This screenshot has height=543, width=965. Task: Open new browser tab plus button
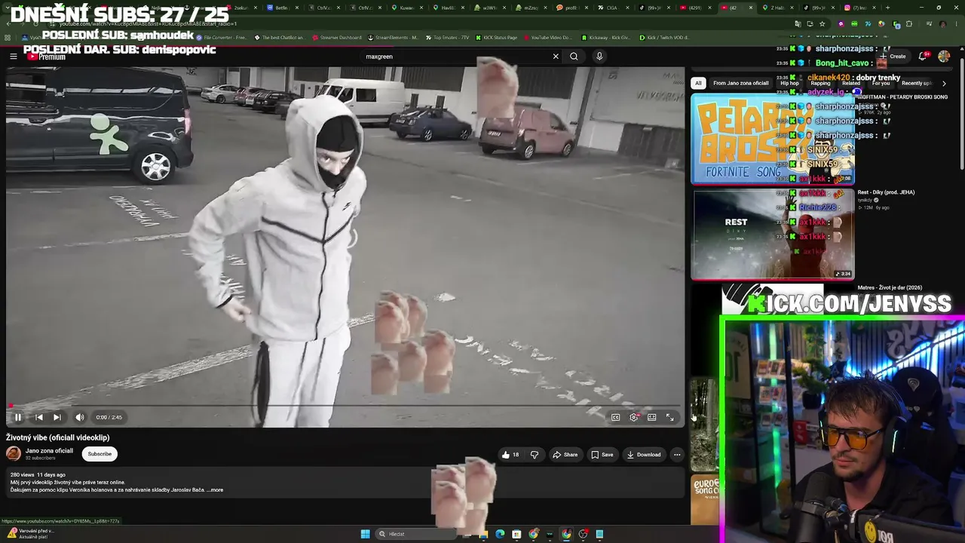coord(887,8)
